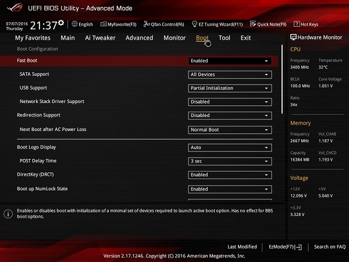Click the +12V reading 12.096 V
Screen dimensions: 349x262
[x=298, y=196]
